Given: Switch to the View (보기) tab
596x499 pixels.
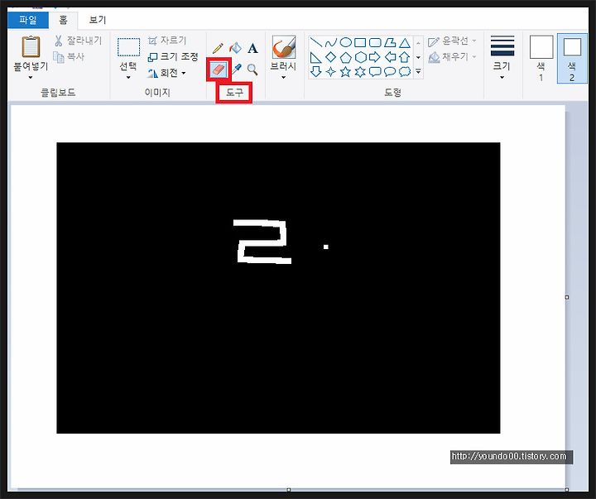Looking at the screenshot, I should pyautogui.click(x=98, y=20).
